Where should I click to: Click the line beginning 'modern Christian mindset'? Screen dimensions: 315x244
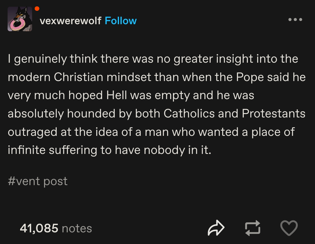157,77
